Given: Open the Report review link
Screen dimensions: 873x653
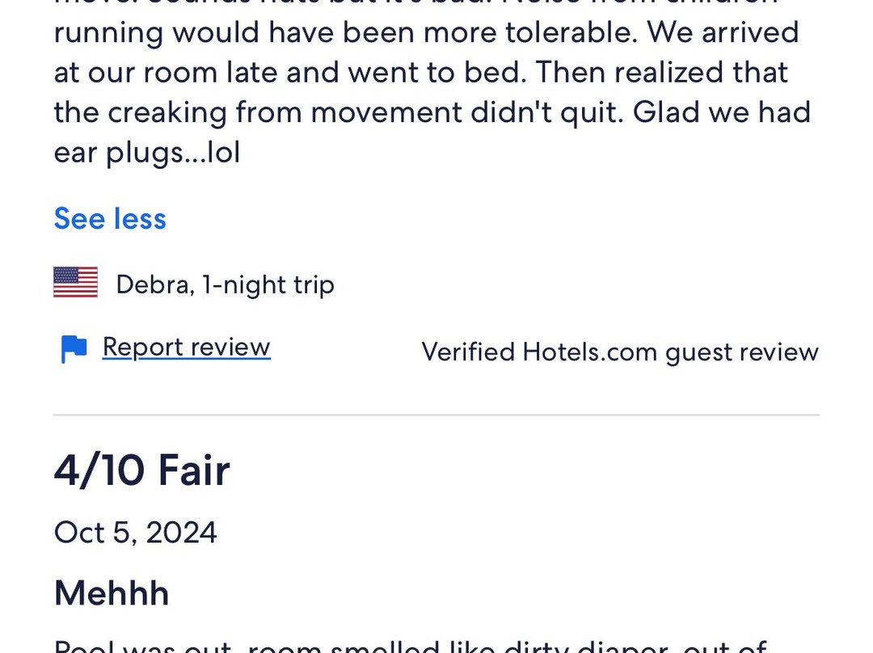Looking at the screenshot, I should tap(186, 348).
